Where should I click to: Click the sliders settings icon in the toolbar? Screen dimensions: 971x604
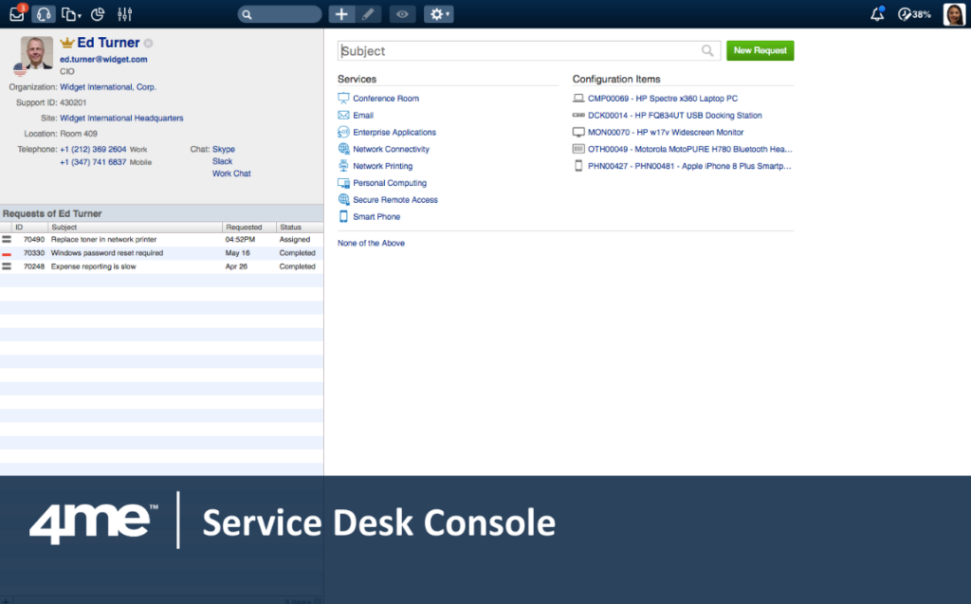[x=124, y=13]
